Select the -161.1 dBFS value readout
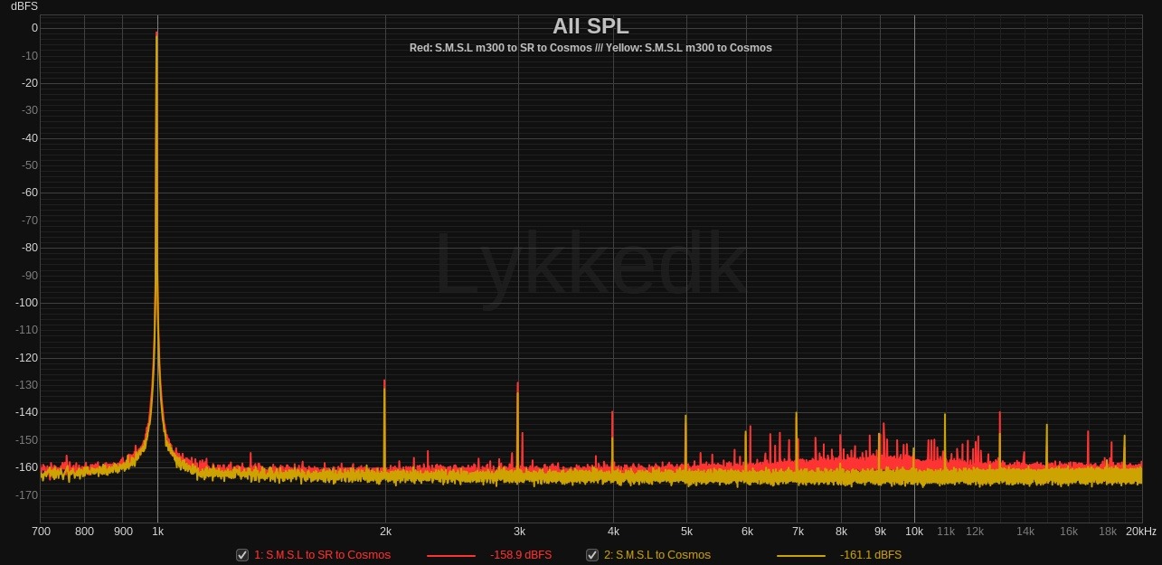Screen dimensions: 1162x565 pos(871,555)
